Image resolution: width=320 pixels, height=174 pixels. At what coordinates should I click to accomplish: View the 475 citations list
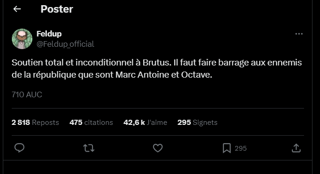point(91,122)
